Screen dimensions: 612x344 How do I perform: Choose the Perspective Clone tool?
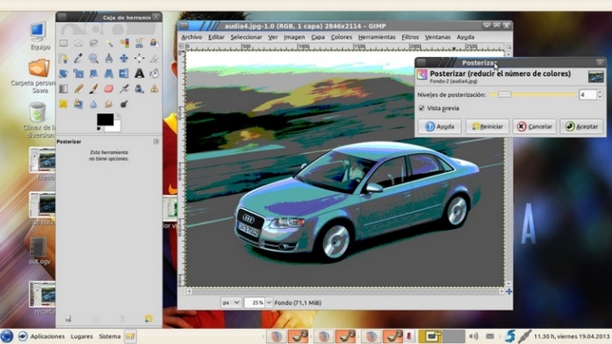[78, 104]
